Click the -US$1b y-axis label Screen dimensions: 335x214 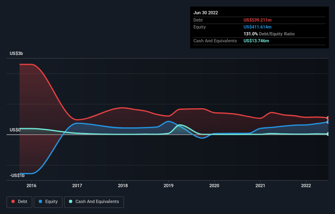[17, 175]
